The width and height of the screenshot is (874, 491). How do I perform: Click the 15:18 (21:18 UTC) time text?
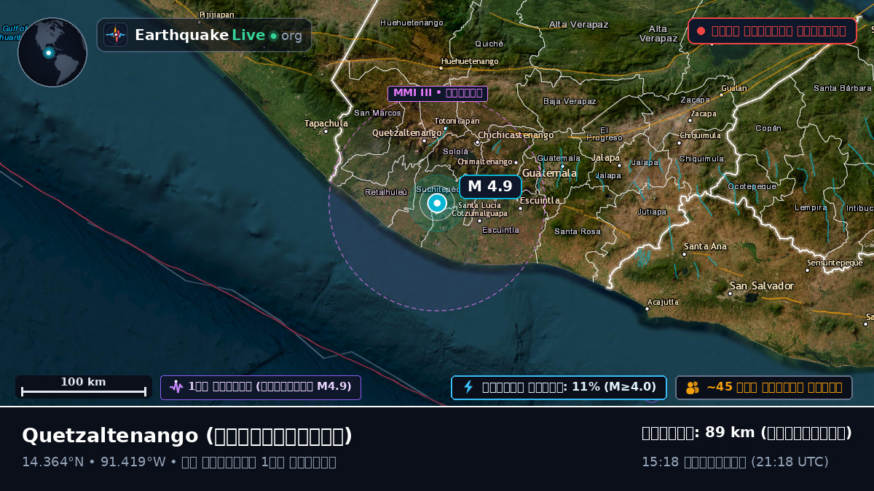coord(735,462)
